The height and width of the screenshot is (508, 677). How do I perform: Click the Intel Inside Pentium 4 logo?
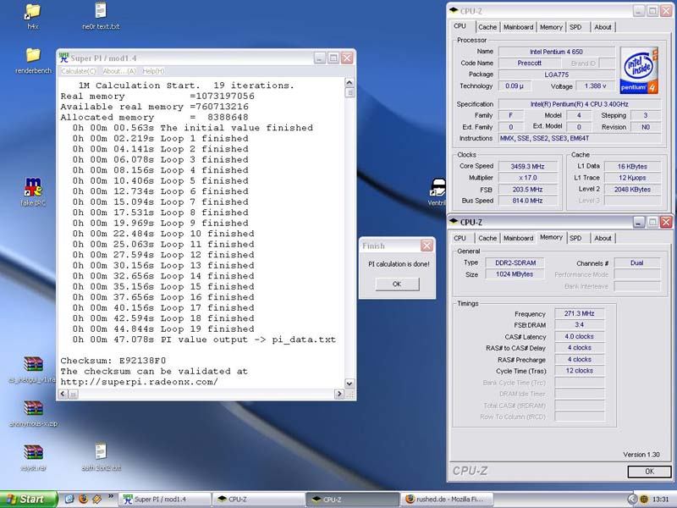(639, 70)
